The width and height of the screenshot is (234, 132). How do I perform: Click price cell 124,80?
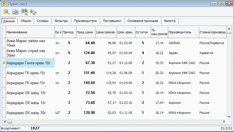[89, 53]
